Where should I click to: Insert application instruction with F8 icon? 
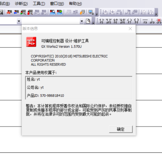tap(136, 21)
